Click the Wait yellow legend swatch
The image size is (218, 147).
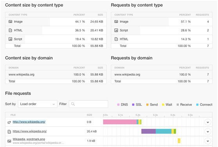pyautogui.click(x=163, y=105)
